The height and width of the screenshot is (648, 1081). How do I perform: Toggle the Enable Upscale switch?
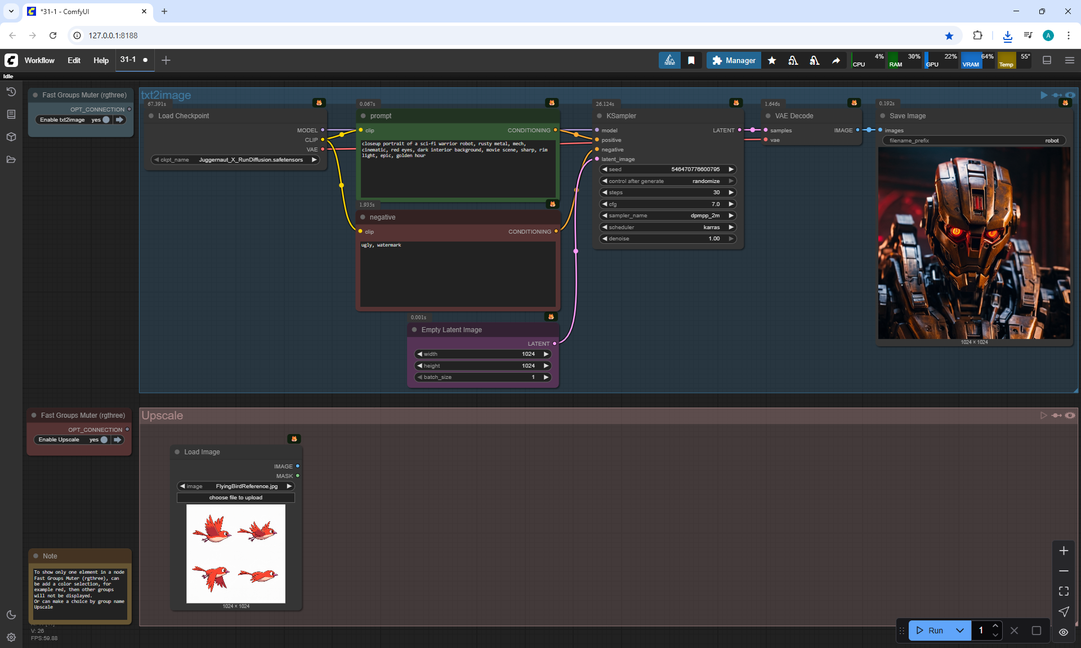coord(104,440)
